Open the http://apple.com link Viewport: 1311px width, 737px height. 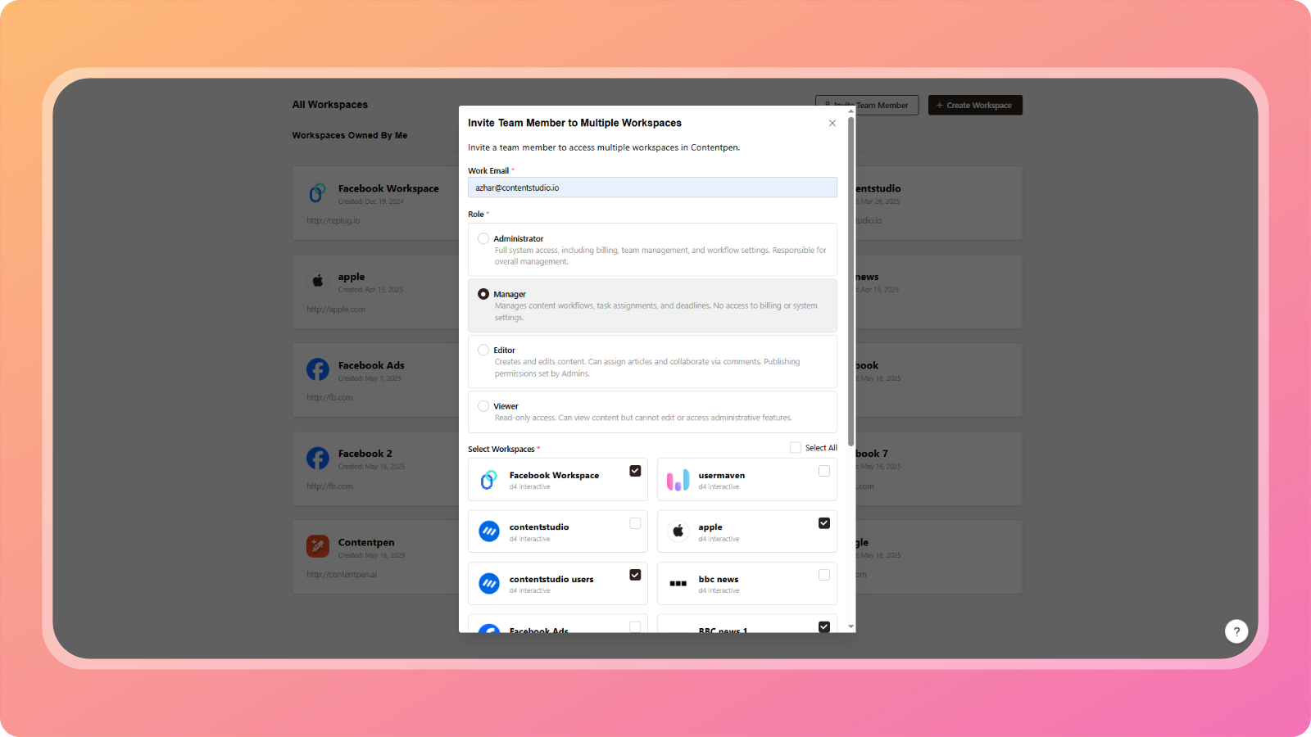336,310
